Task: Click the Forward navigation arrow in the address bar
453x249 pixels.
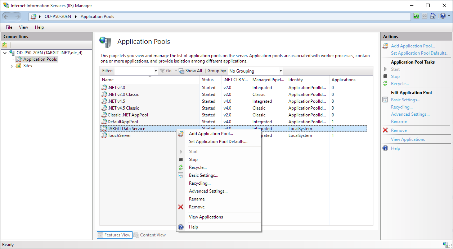Action: [17, 17]
